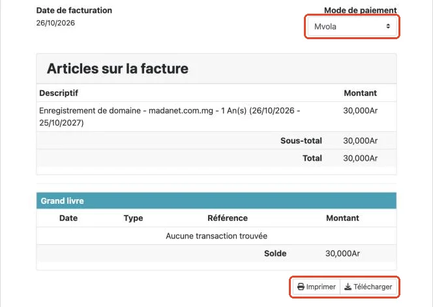This screenshot has height=307, width=433.
Task: Click the 30,000Ar amount in the domain row
Action: 361,110
